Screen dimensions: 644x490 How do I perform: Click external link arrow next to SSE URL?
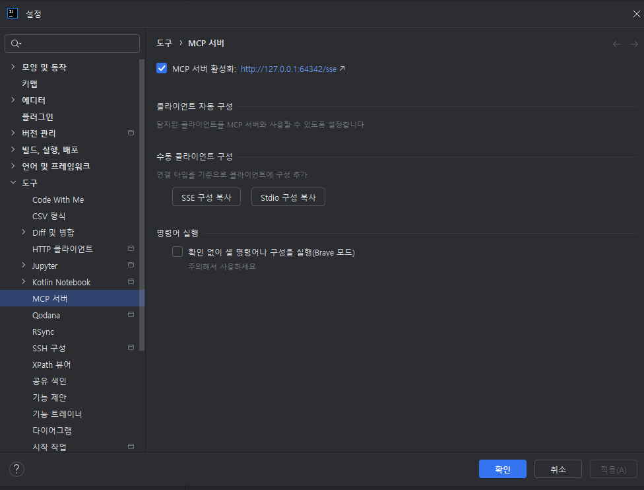point(342,69)
